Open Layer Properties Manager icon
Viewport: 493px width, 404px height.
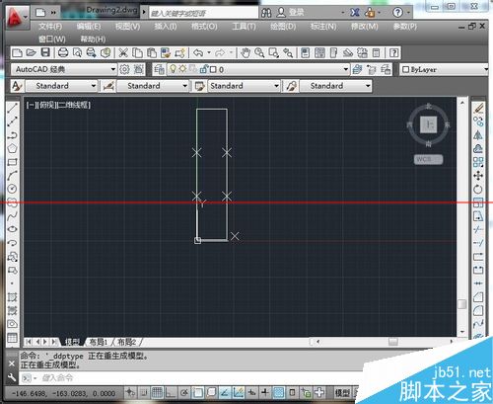click(160, 69)
